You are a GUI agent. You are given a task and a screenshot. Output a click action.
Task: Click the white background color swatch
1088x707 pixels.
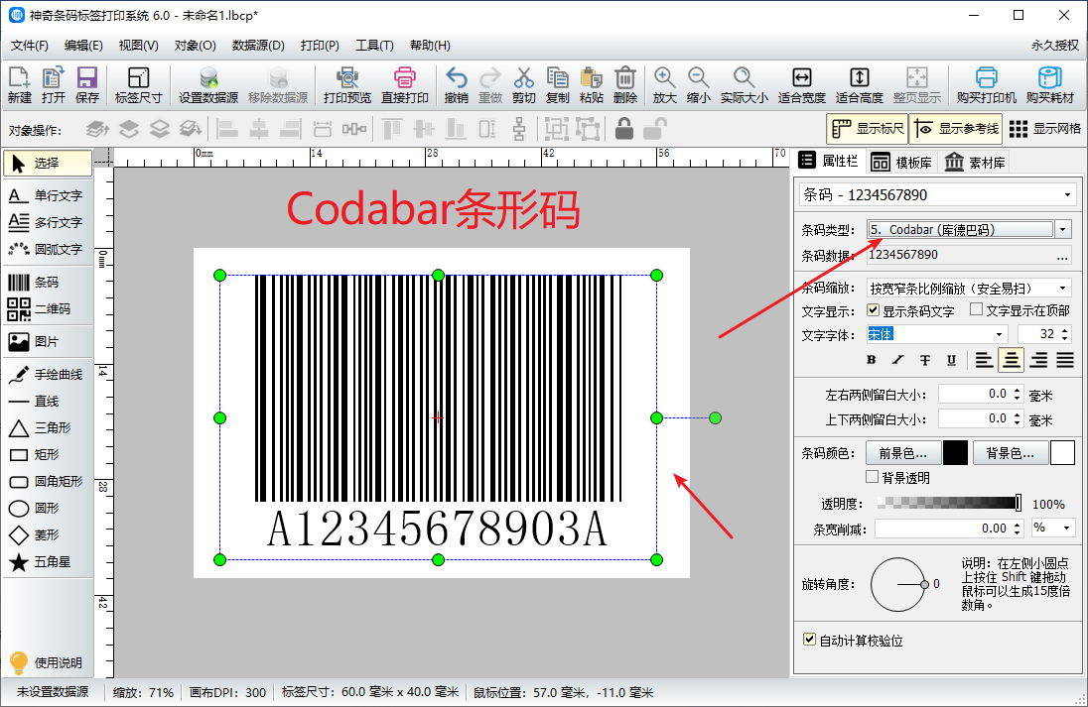pyautogui.click(x=1062, y=453)
